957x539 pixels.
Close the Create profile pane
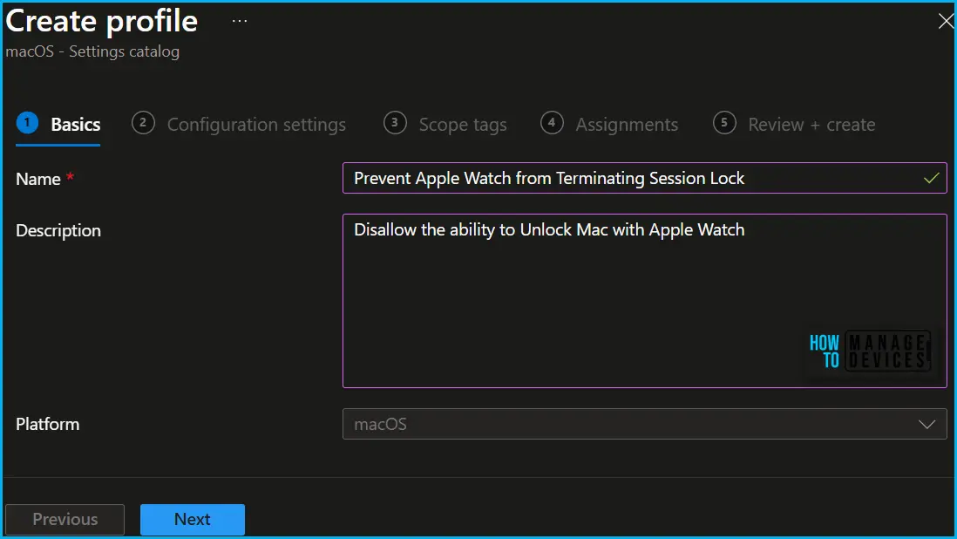946,21
